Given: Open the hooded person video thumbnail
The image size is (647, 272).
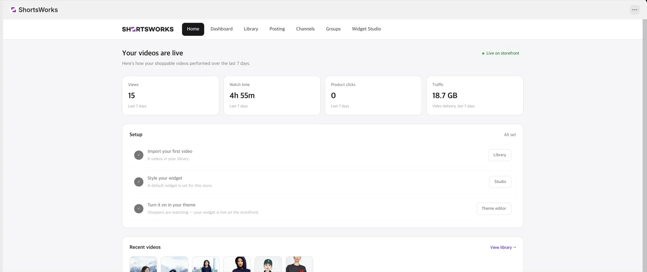Looking at the screenshot, I should (237, 264).
